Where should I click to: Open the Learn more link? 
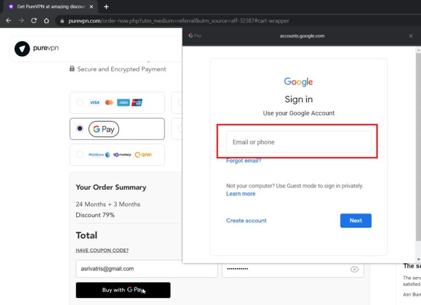241,194
